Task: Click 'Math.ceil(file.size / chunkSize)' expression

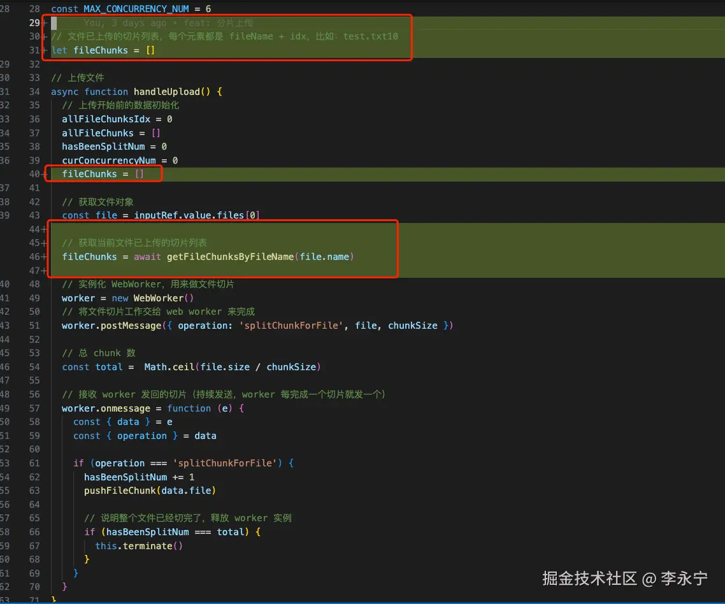Action: (x=233, y=367)
